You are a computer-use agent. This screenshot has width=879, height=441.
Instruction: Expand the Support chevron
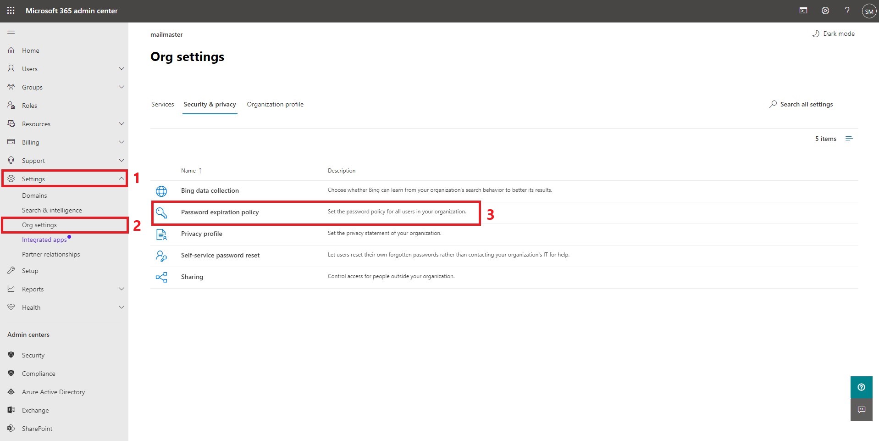click(122, 161)
